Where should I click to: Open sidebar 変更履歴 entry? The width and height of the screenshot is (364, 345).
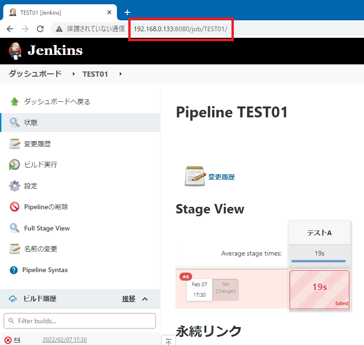[x=37, y=144]
